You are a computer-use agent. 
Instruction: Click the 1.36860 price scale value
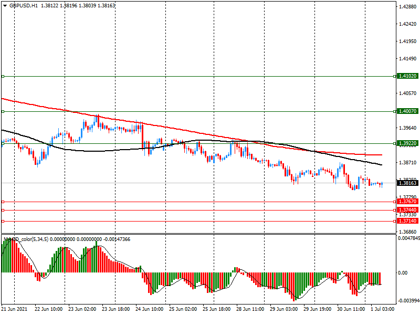pos(408,232)
